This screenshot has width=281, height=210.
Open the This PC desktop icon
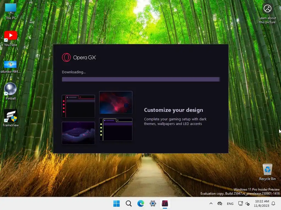(11, 11)
